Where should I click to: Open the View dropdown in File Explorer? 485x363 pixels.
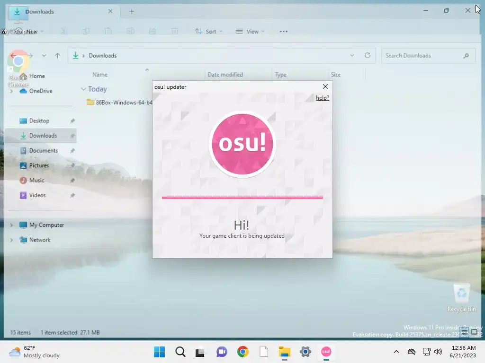pos(250,32)
